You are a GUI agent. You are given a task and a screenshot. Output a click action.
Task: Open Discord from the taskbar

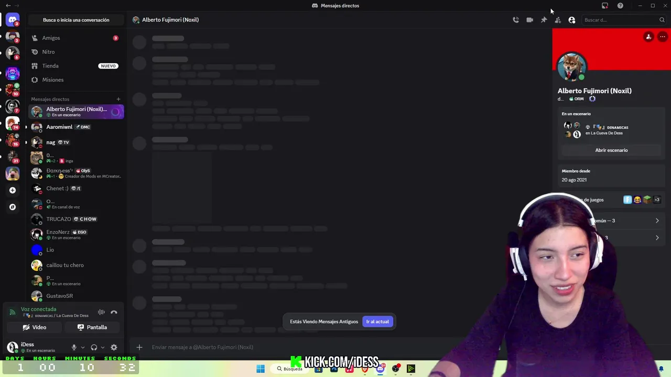click(380, 369)
